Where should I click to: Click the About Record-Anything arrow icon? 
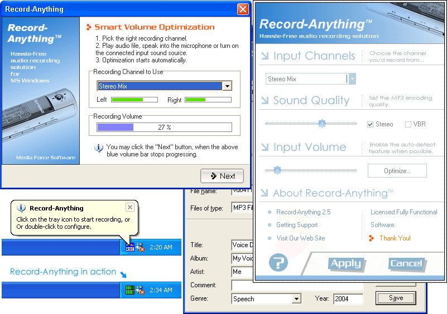[x=265, y=193]
